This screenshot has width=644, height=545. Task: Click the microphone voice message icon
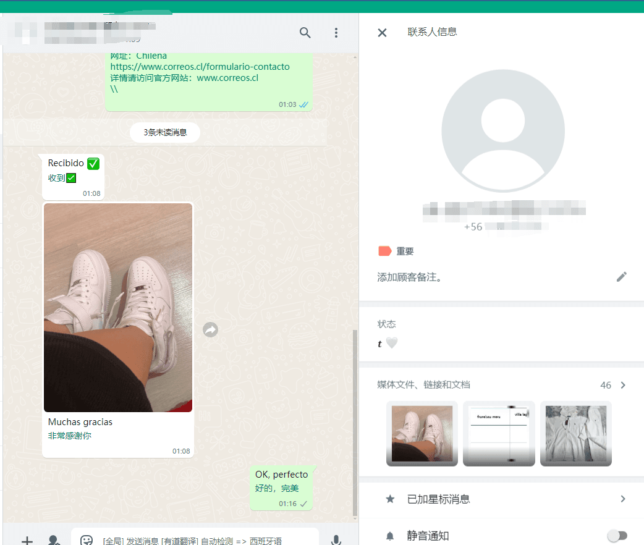click(x=336, y=540)
